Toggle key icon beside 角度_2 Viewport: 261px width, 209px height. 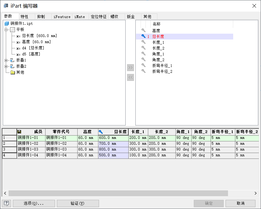click(x=143, y=59)
